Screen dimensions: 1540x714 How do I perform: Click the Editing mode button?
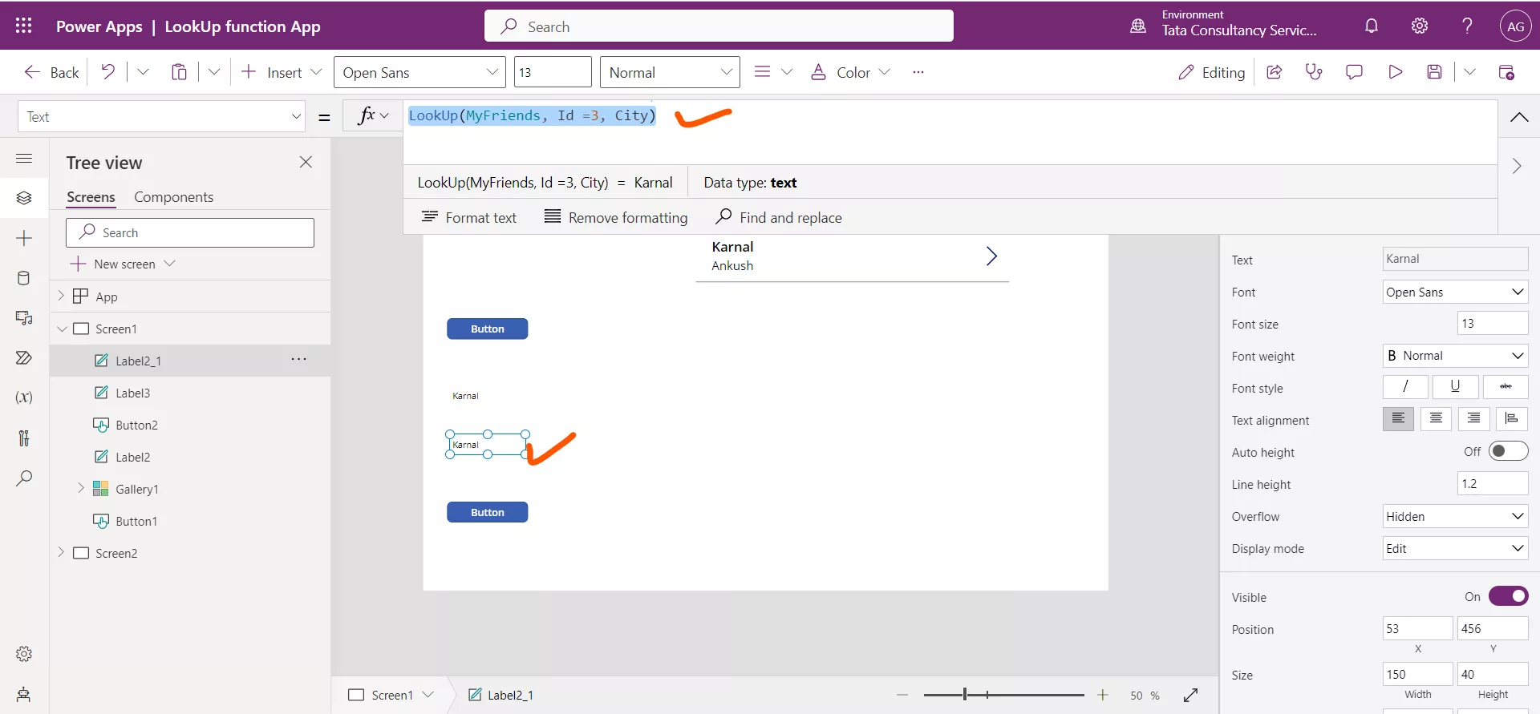click(1211, 72)
